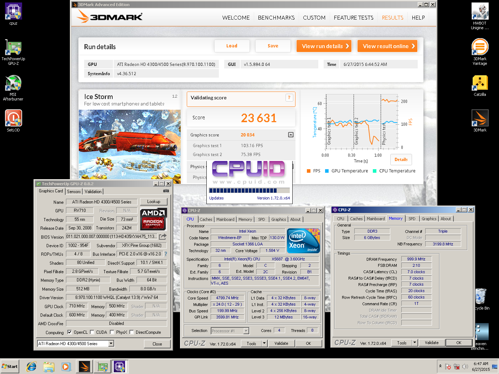Open SPD tab in right CPU-Z window
Viewport: 499px width, 374px height.
coord(412,219)
